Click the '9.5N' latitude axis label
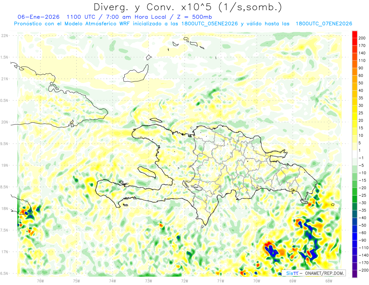 pos(4,144)
